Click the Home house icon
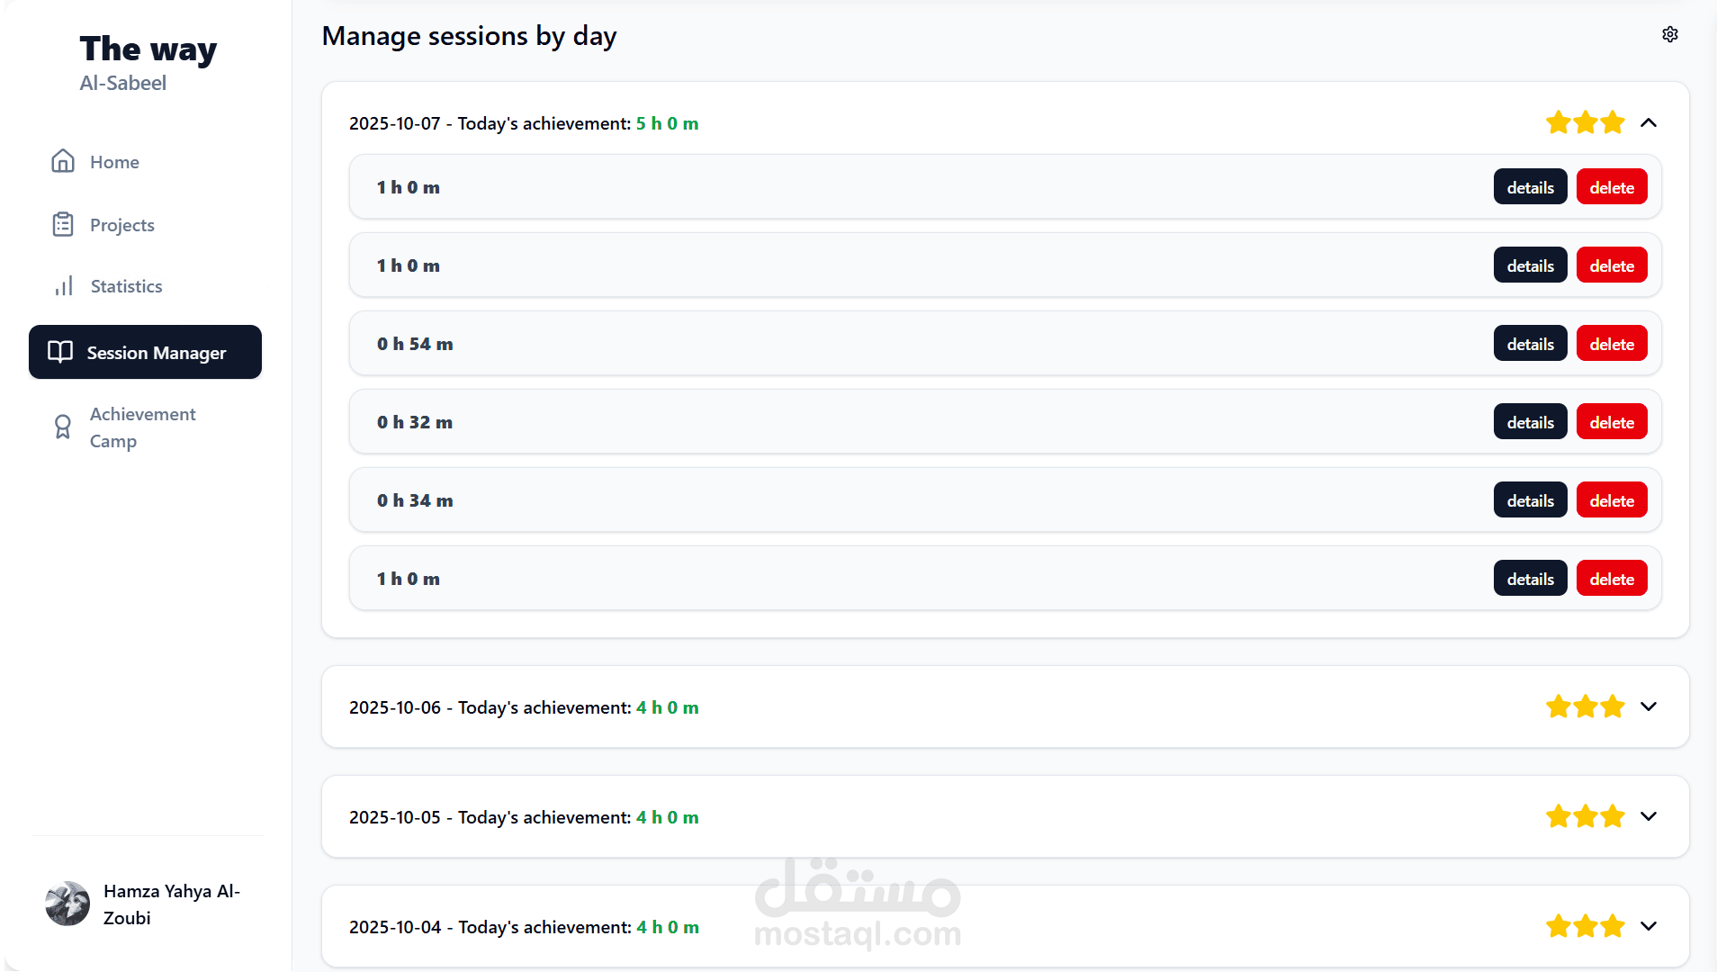The height and width of the screenshot is (972, 1717). point(63,161)
